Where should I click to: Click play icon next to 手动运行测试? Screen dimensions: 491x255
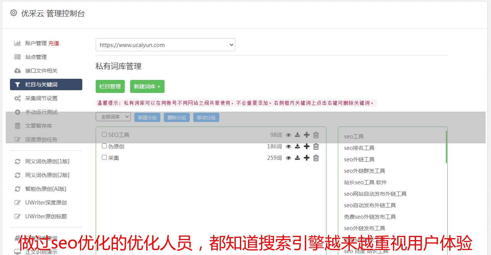(x=18, y=112)
